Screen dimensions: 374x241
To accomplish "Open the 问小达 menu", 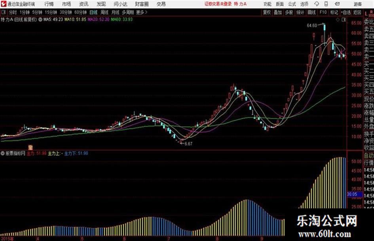I will pos(120,4).
